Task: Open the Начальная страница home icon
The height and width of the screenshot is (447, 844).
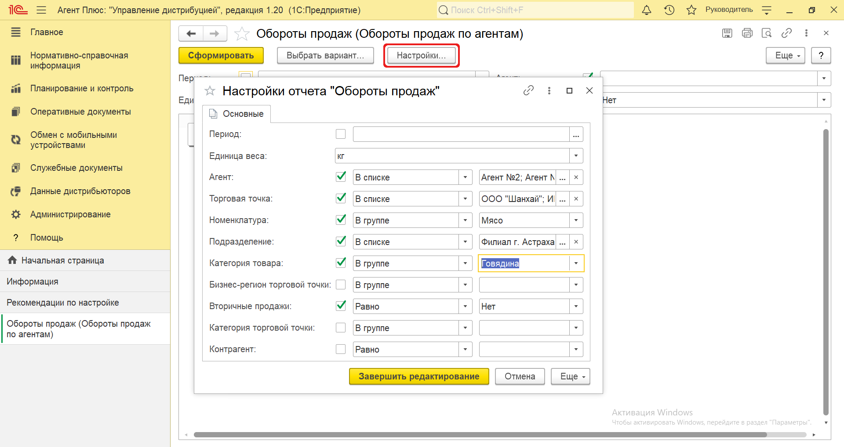Action: click(x=12, y=260)
